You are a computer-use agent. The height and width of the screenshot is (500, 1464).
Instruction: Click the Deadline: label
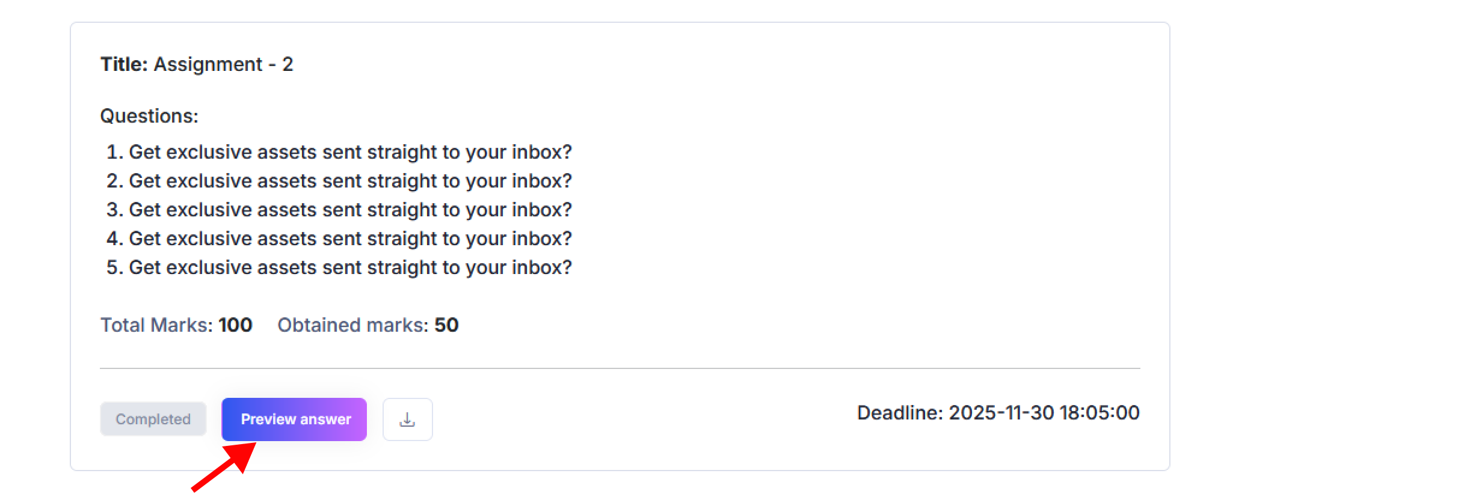900,413
